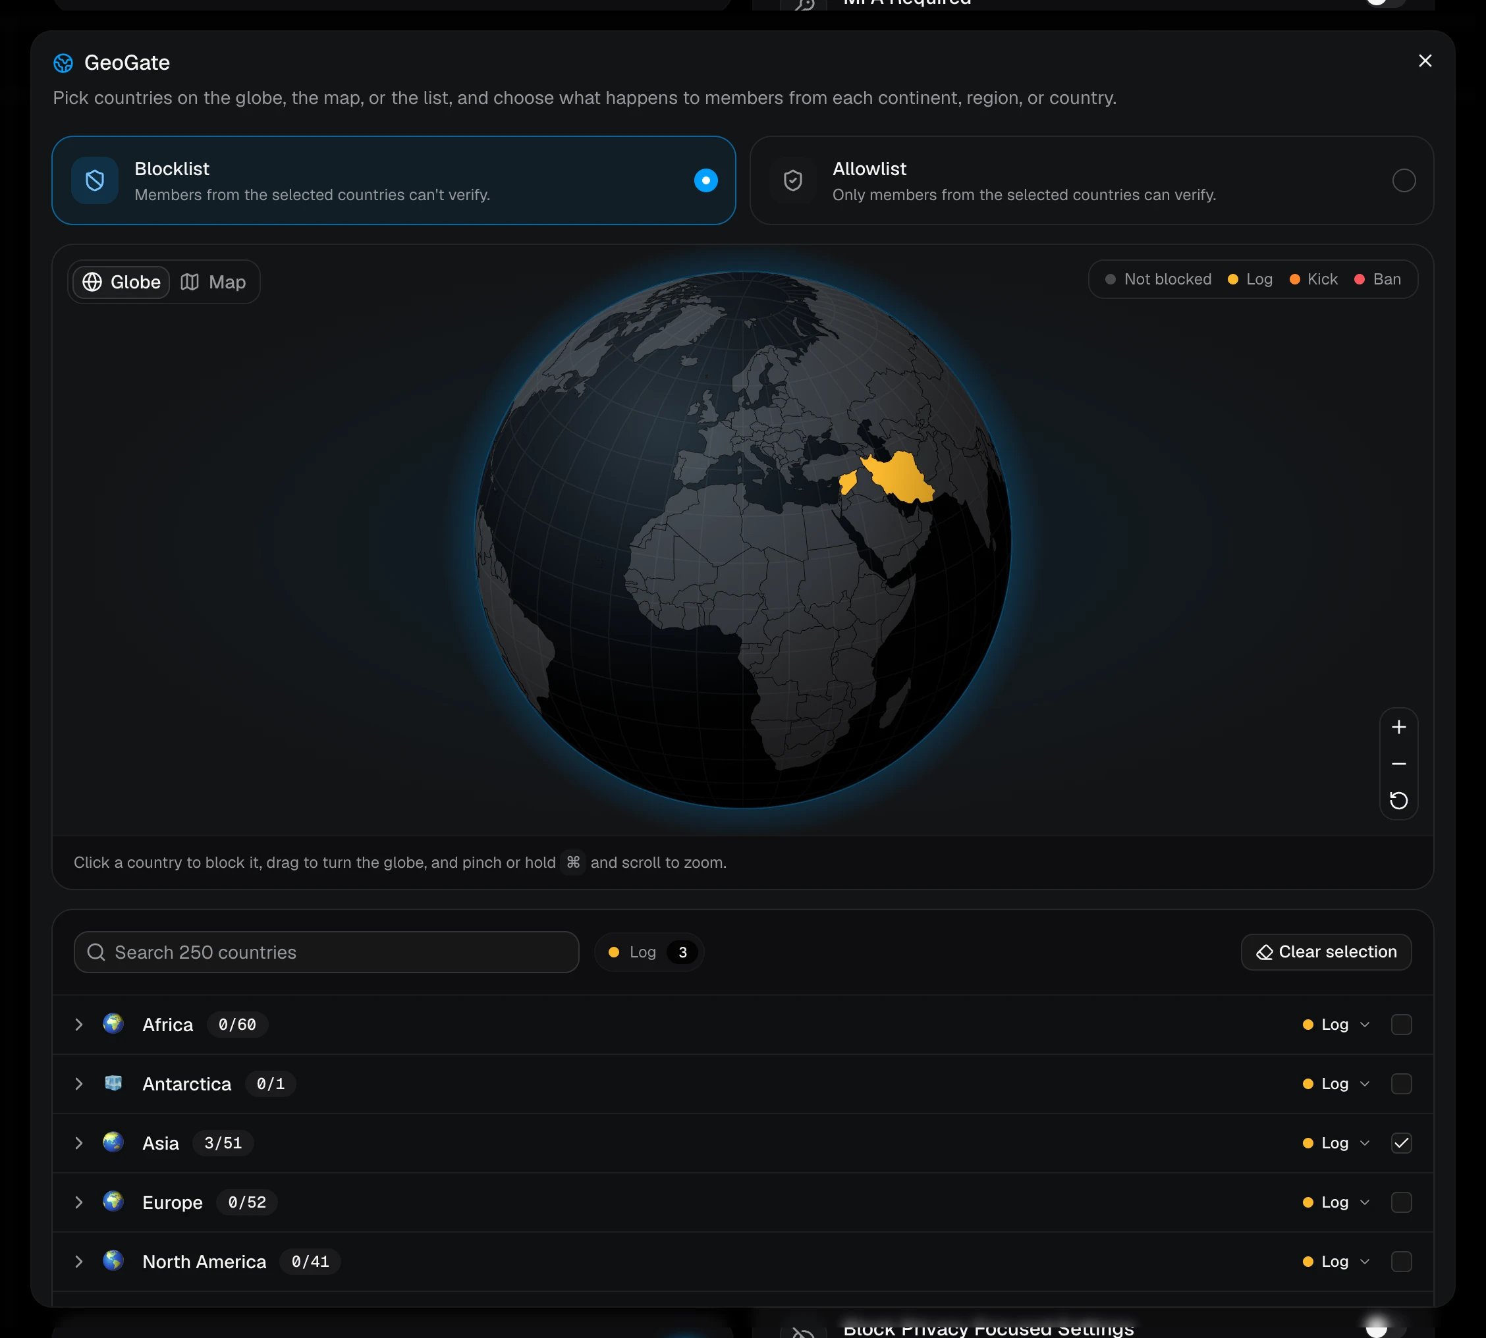
Task: Close the GeoGate dialog
Action: (1424, 61)
